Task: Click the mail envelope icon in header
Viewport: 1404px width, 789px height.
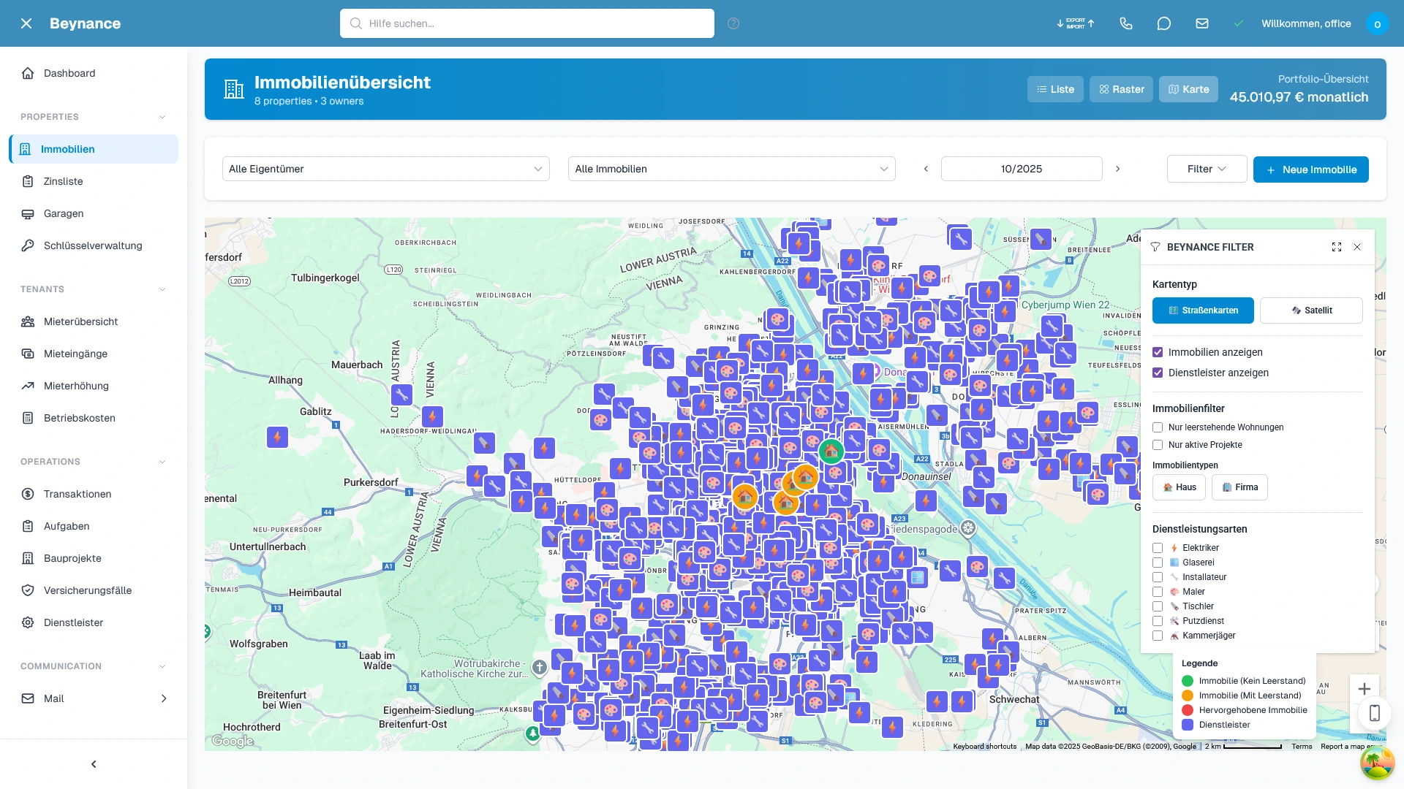Action: [x=1202, y=23]
